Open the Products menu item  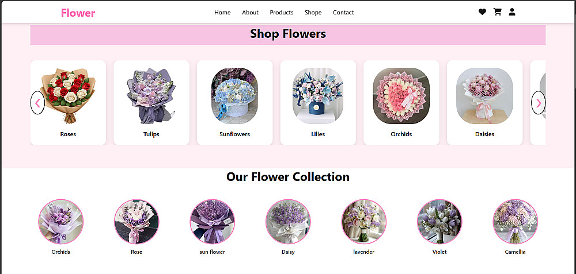282,13
